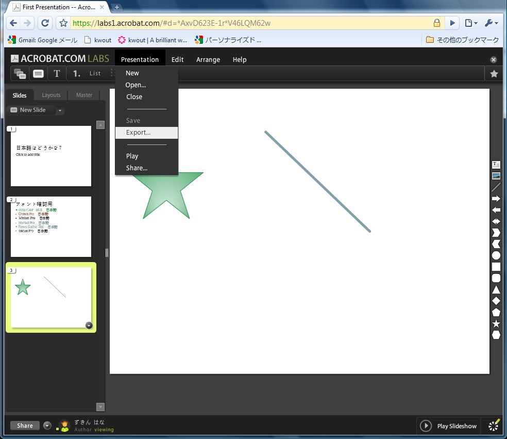This screenshot has width=507, height=439.
Task: Select the square shape
Action: click(x=496, y=267)
